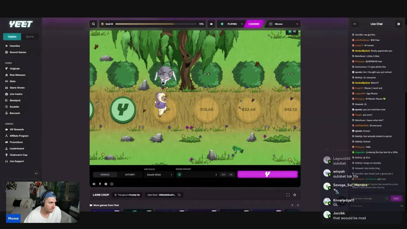
Task: Click the $22.68 step tile
Action: (x=249, y=109)
